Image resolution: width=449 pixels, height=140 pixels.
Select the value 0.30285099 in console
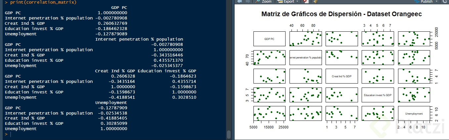[x=114, y=123]
